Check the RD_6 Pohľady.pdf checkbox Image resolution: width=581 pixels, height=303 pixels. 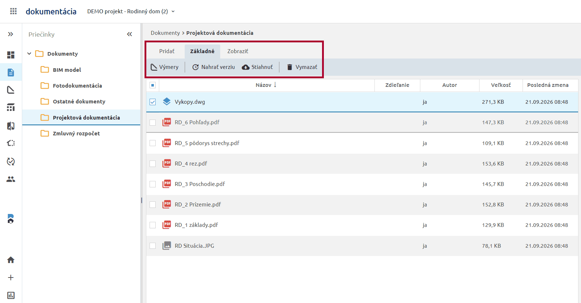(153, 122)
